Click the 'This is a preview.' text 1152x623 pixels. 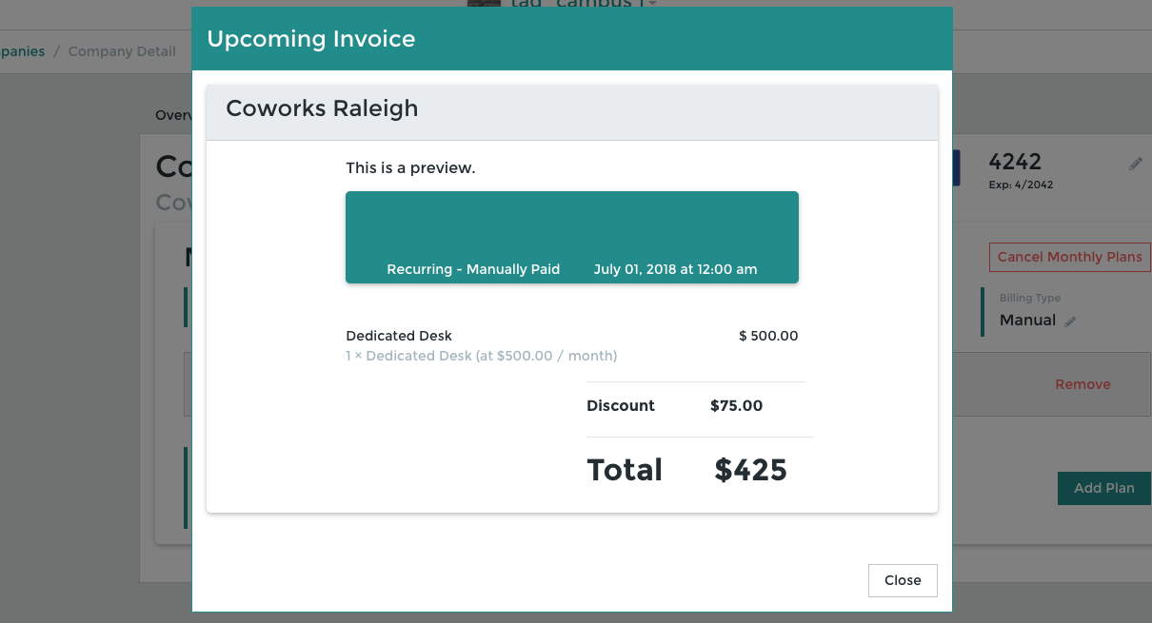tap(410, 168)
